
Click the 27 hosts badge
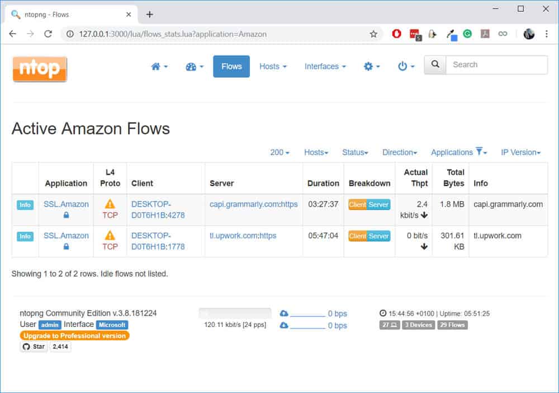tap(389, 325)
